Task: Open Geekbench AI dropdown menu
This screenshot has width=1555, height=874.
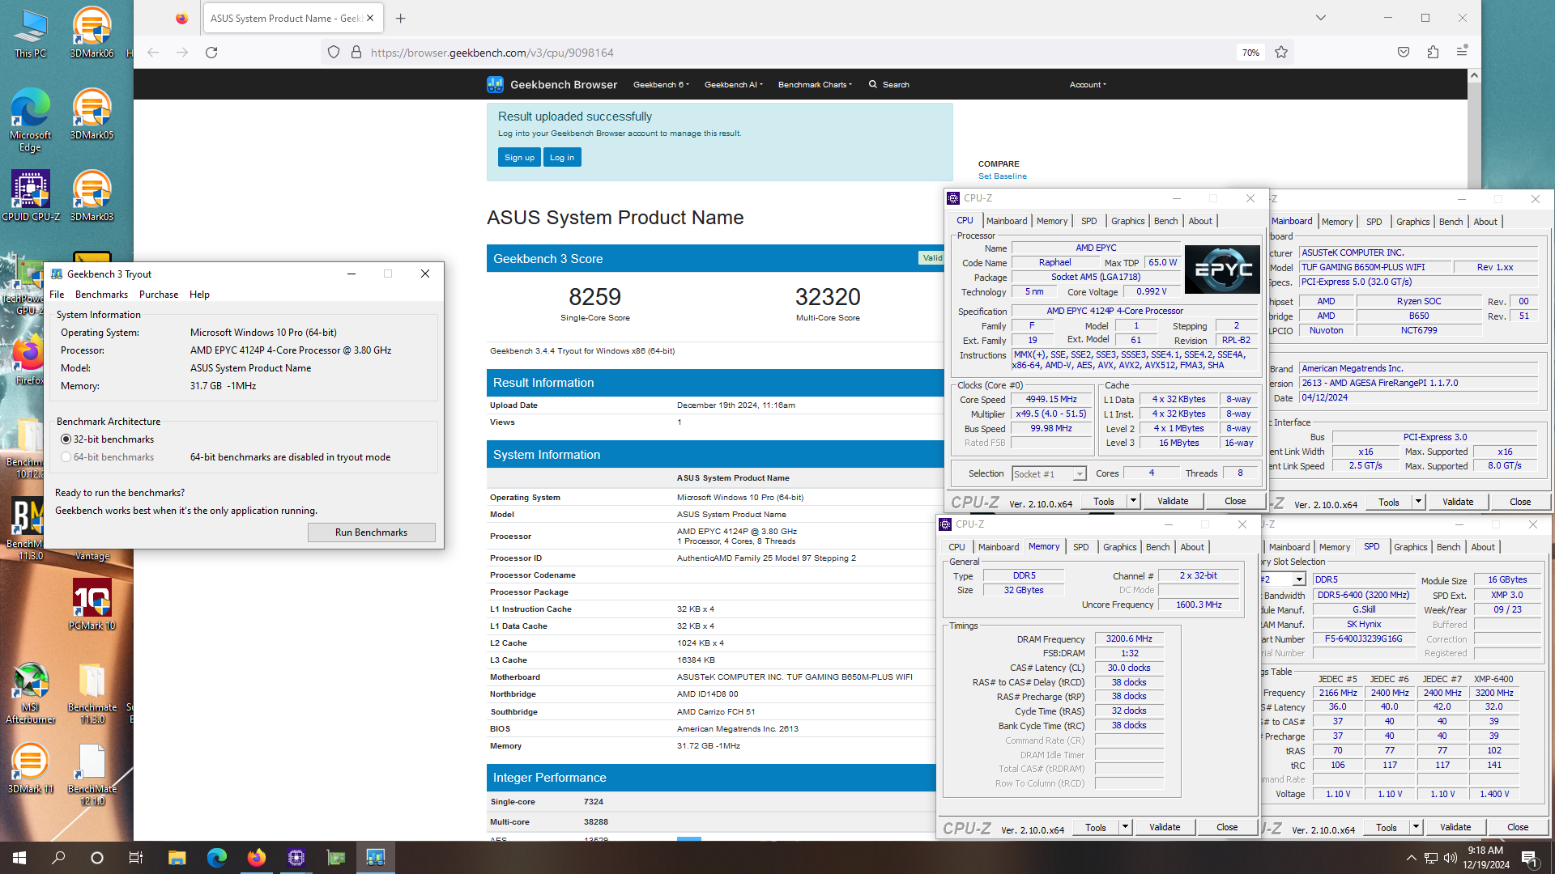Action: pos(733,84)
